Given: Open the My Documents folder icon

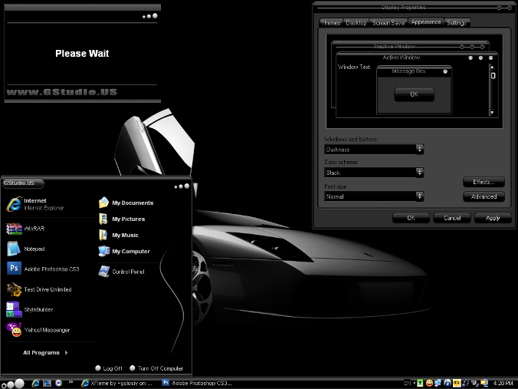Looking at the screenshot, I should point(103,203).
